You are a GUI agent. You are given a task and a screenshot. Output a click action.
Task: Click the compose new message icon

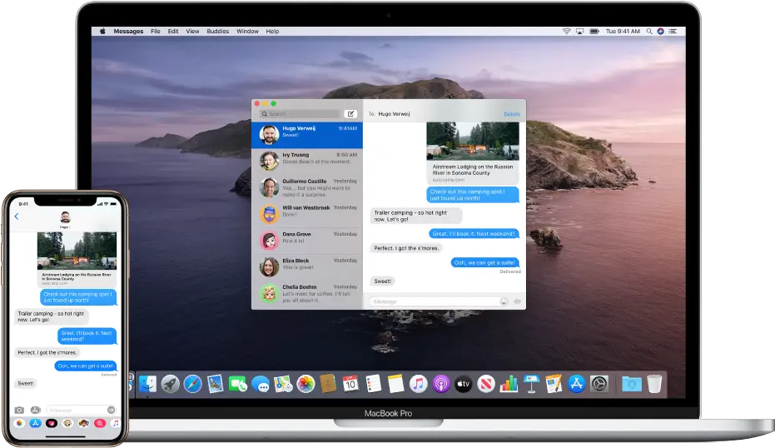pos(350,114)
